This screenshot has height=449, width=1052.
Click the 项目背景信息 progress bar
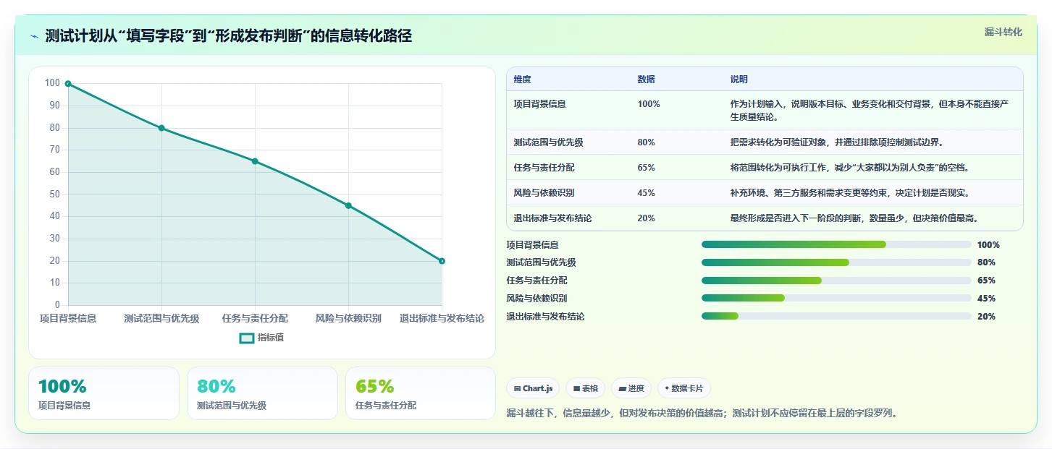click(836, 244)
